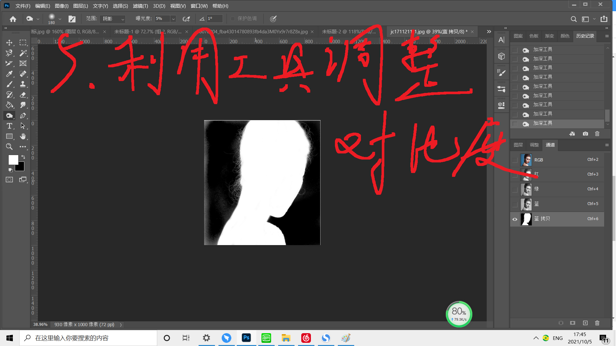Click the new snapshot camera icon in History
Viewport: 616px width, 346px height.
point(585,134)
